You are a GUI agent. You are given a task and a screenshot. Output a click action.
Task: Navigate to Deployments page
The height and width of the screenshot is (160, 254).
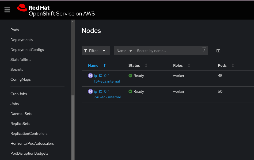[x=21, y=40]
